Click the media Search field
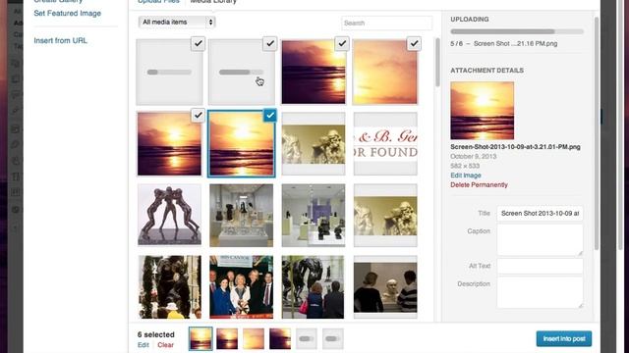629x353 pixels. pos(386,23)
